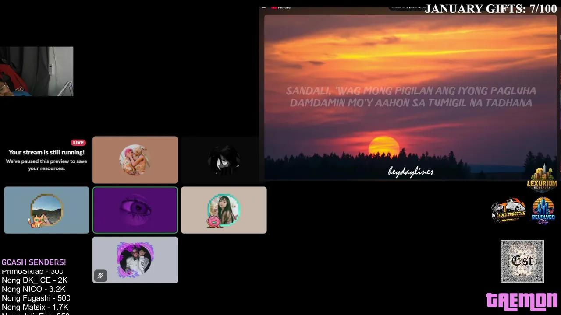This screenshot has height=315, width=561.
Task: Click the purple TAEMON logo
Action: [522, 302]
